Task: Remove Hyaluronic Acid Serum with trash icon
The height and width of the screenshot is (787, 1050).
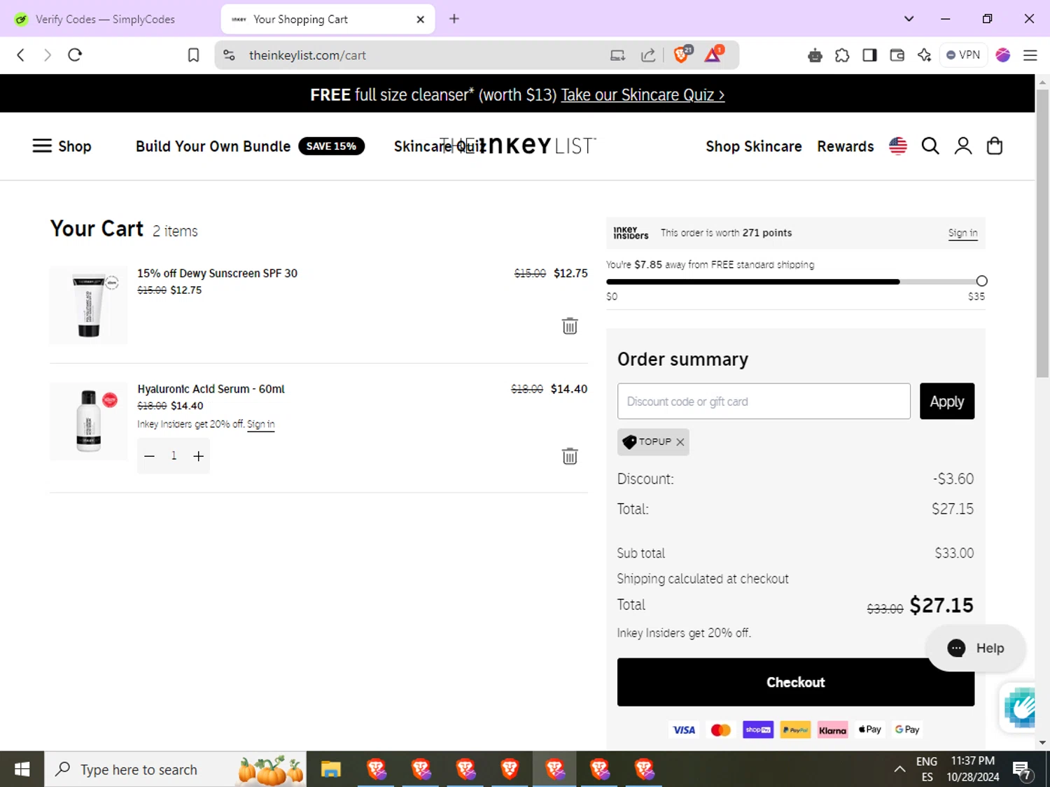Action: click(570, 456)
